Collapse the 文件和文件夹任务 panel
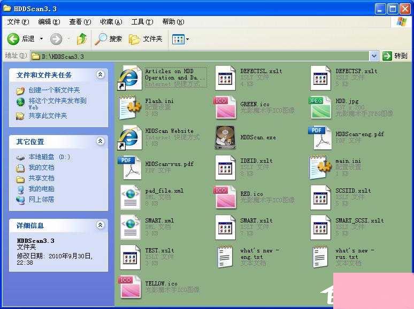This screenshot has width=414, height=309. tap(101, 75)
